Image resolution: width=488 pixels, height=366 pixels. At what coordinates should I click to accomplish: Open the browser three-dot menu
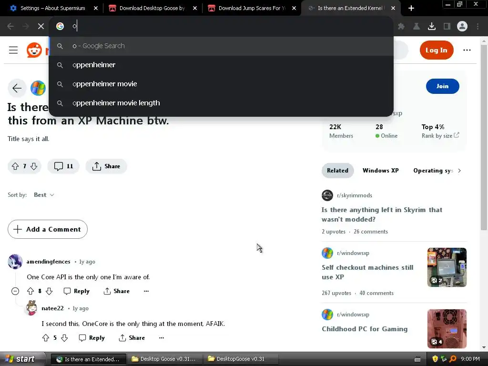click(x=478, y=27)
